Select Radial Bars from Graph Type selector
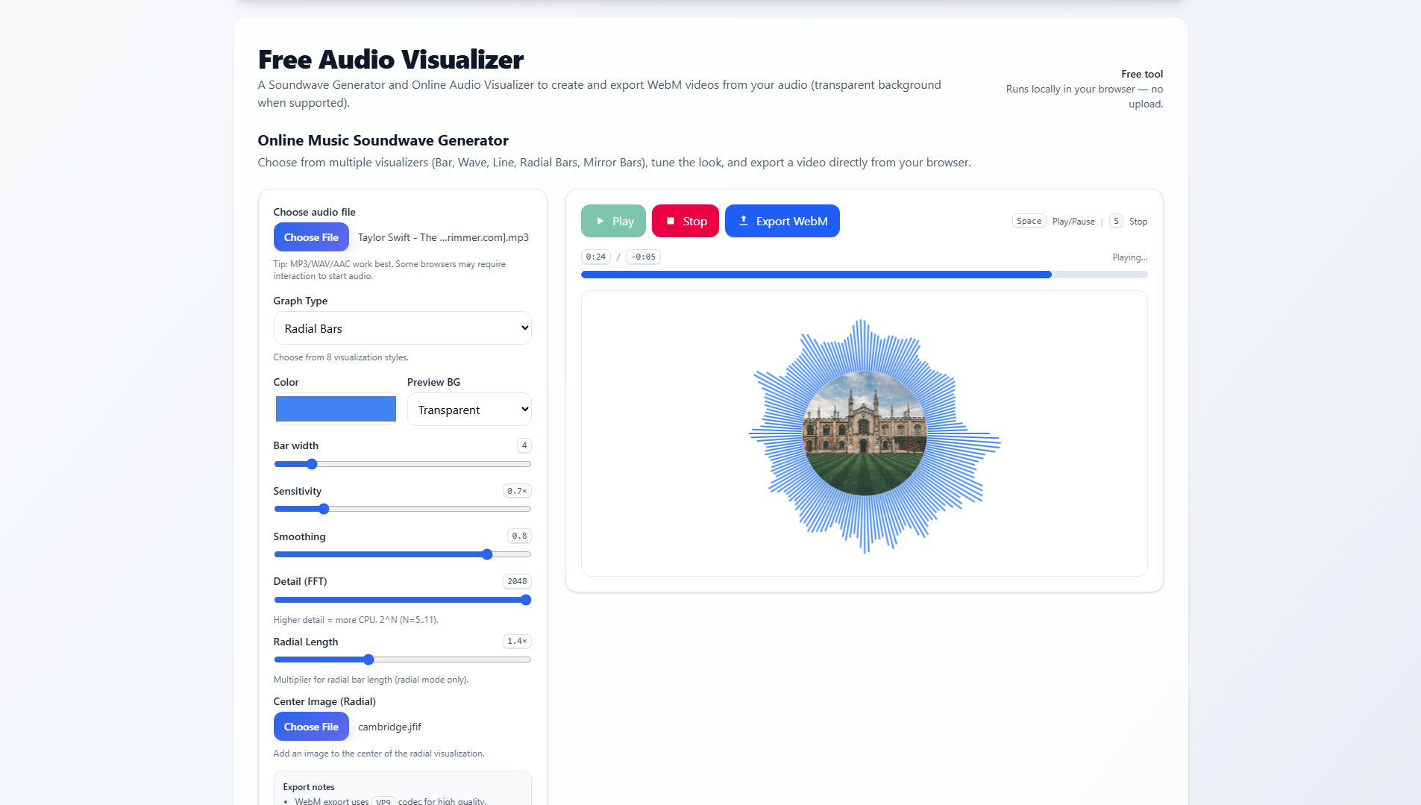Image resolution: width=1421 pixels, height=805 pixels. click(x=402, y=328)
